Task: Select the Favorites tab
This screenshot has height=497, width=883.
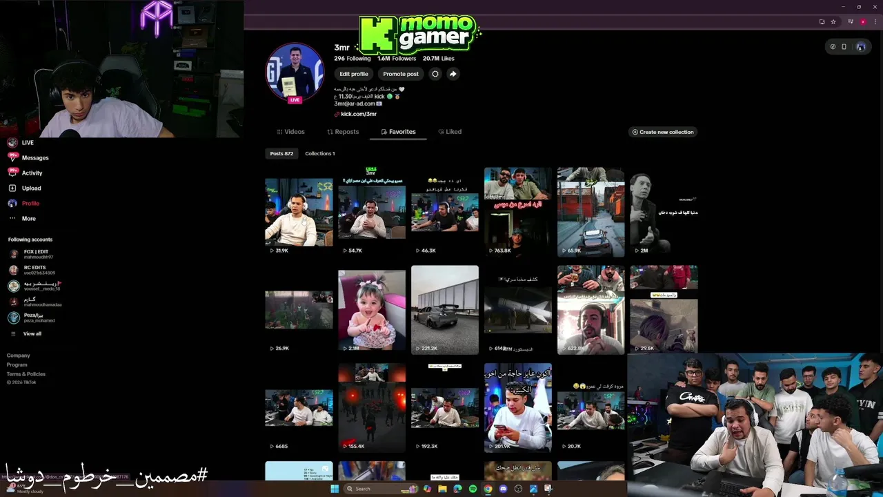Action: click(398, 132)
